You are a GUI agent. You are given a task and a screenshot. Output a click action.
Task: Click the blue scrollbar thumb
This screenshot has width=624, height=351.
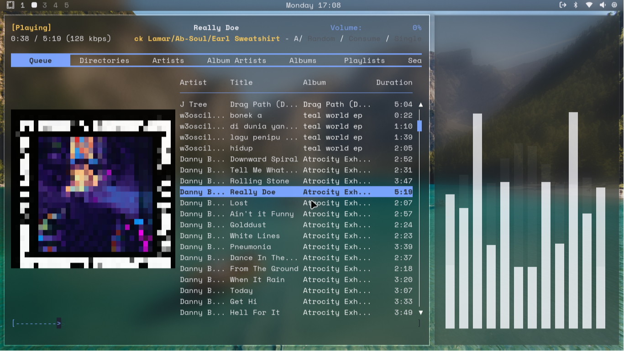[x=419, y=126]
